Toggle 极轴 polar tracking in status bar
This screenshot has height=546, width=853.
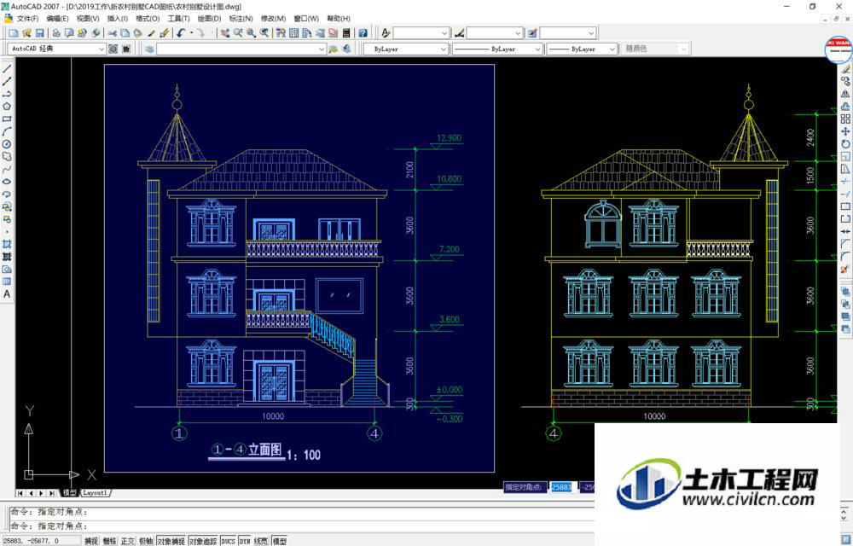click(146, 541)
